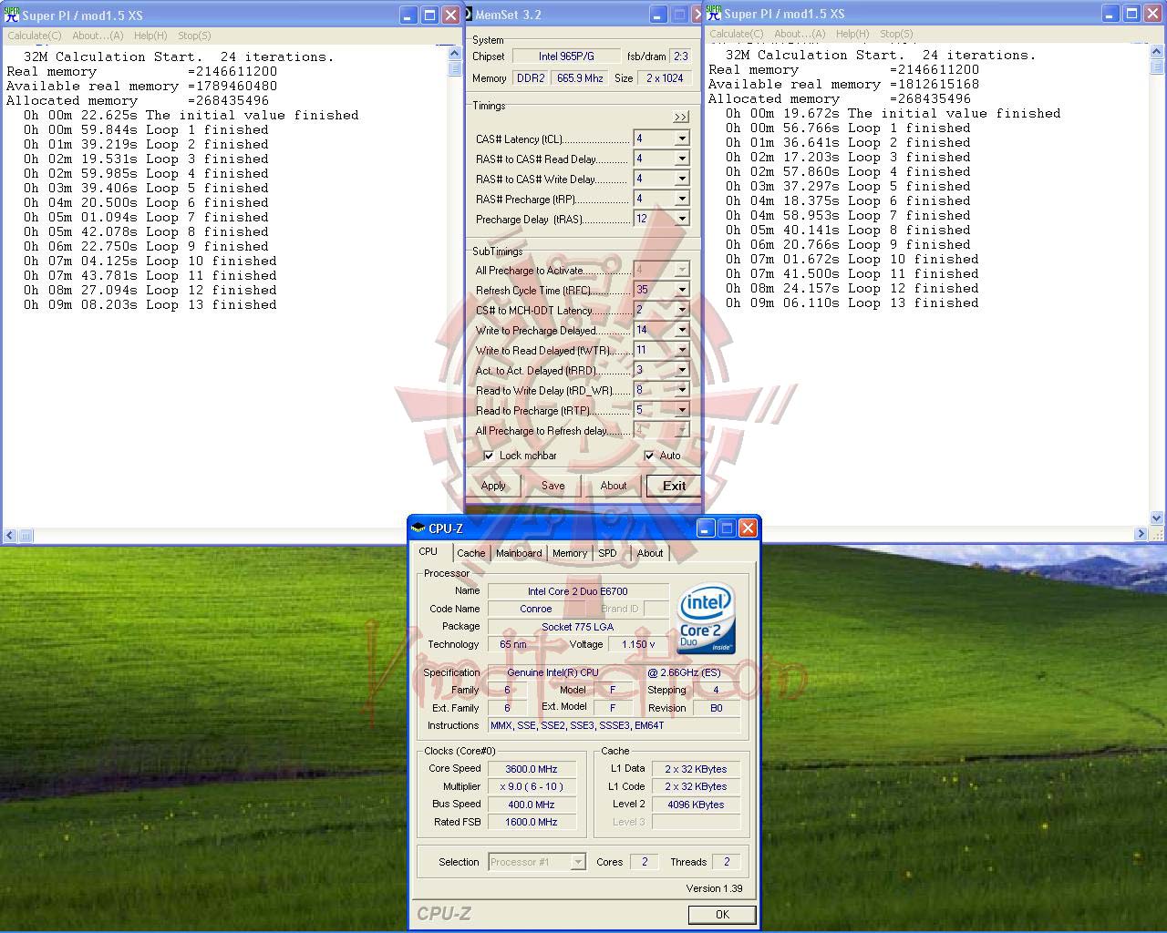Screen dimensions: 1167x933
Task: Expand the Write to Read Delayed (tWTR) dropdown
Action: (x=681, y=350)
